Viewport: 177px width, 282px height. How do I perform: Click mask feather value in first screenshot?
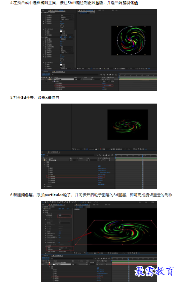tap(106, 85)
